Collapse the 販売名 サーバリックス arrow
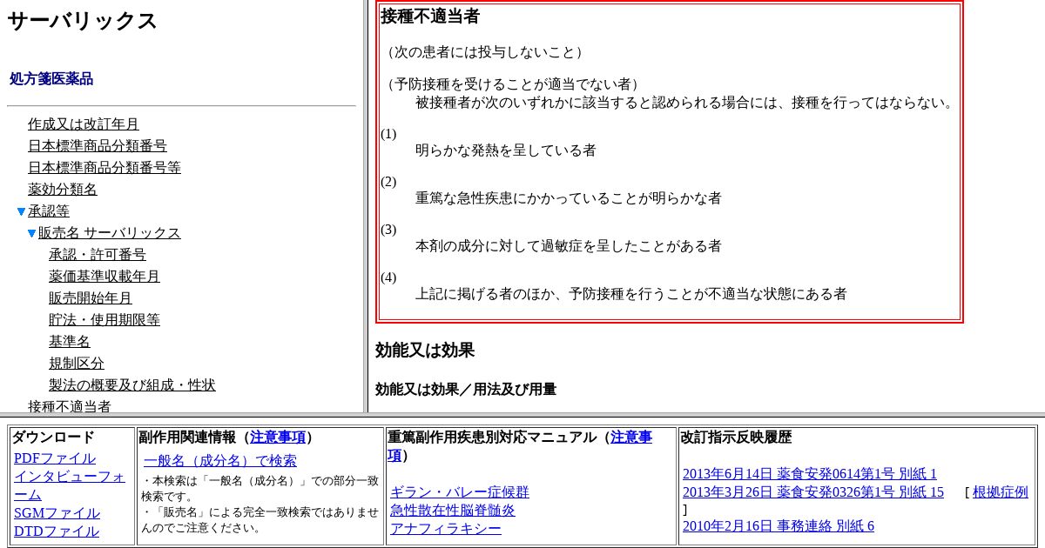 (32, 233)
